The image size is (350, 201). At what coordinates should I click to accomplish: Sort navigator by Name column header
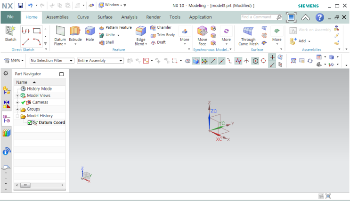point(40,82)
